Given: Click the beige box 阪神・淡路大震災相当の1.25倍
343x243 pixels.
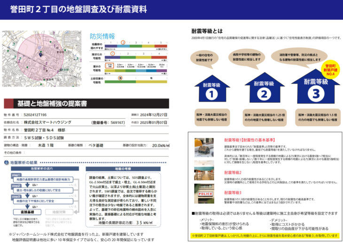Looking at the screenshot, I should pyautogui.click(x=265, y=117).
